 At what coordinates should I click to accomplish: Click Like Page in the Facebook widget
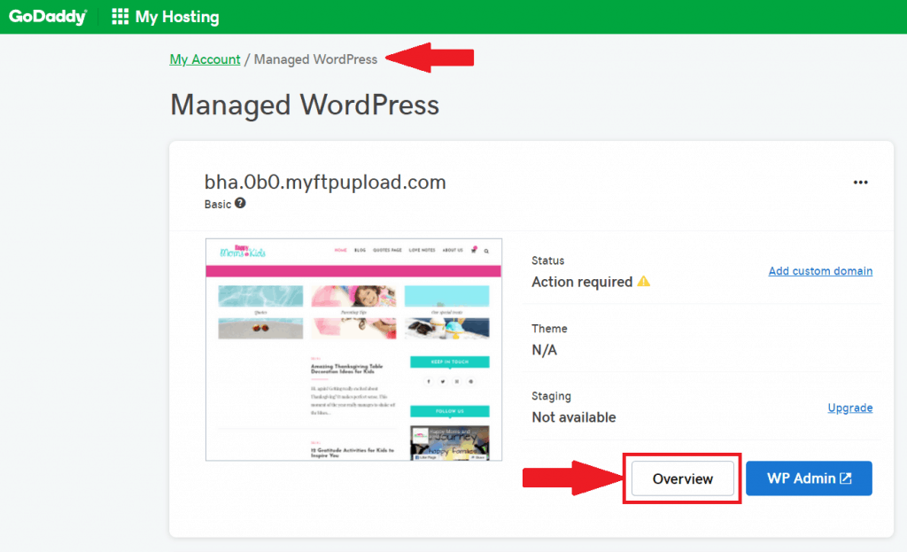427,457
